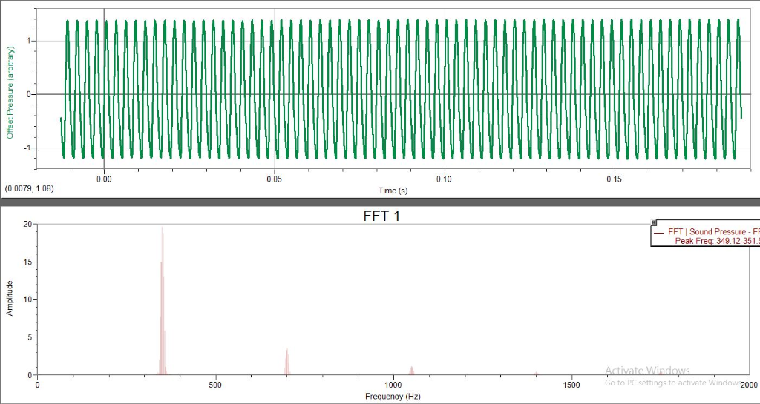This screenshot has width=760, height=404.
Task: Click the Peak Freq readout in legend
Action: coord(717,240)
